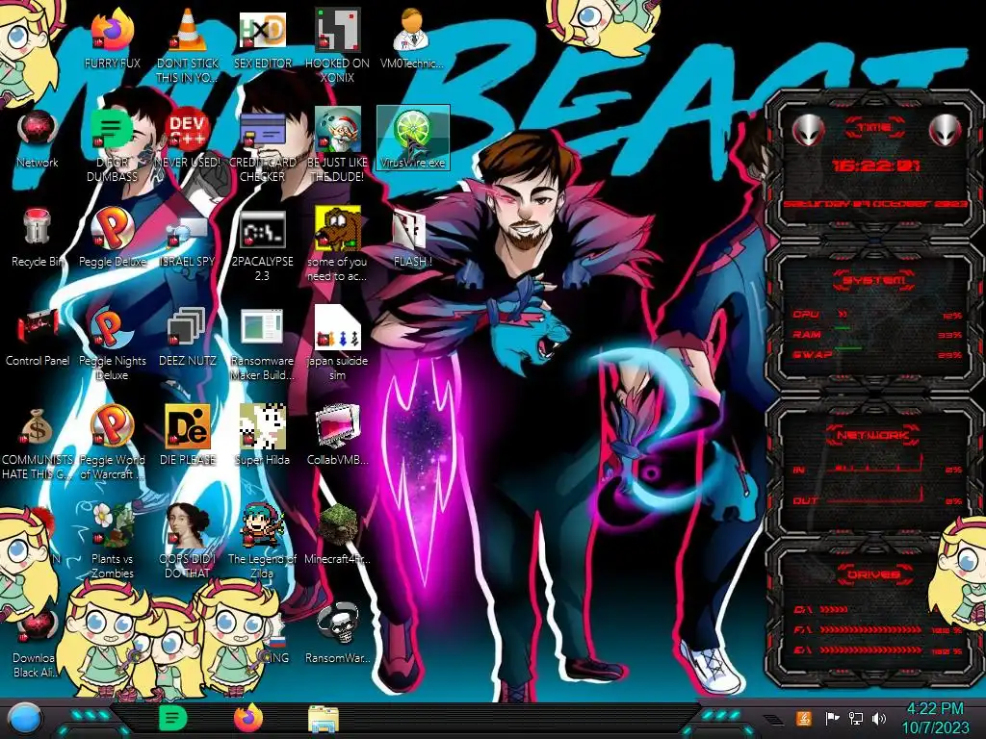Open the E:\ drive entry in the Drives widget

(877, 650)
